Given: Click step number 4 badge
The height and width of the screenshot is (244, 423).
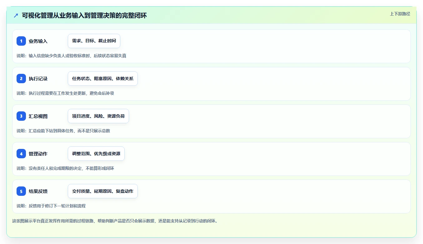Looking at the screenshot, I should [21, 154].
